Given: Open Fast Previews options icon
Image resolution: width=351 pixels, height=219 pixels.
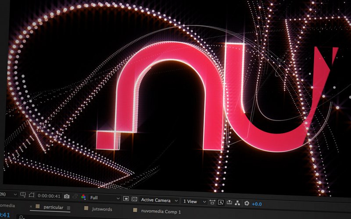Looking at the screenshot, I should 221,202.
